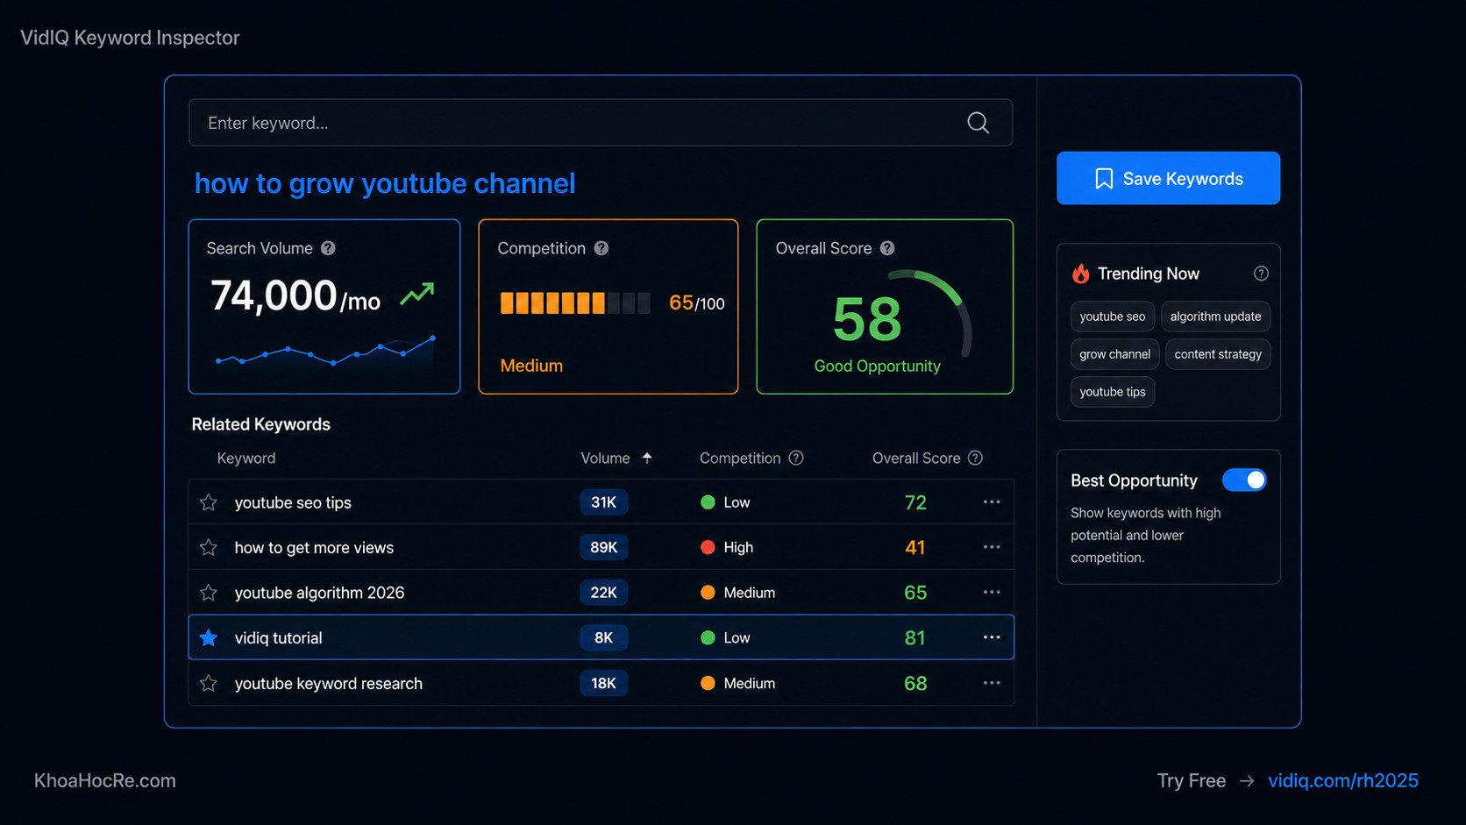Open more options for youtube seo tips
1466x825 pixels.
[x=992, y=501]
